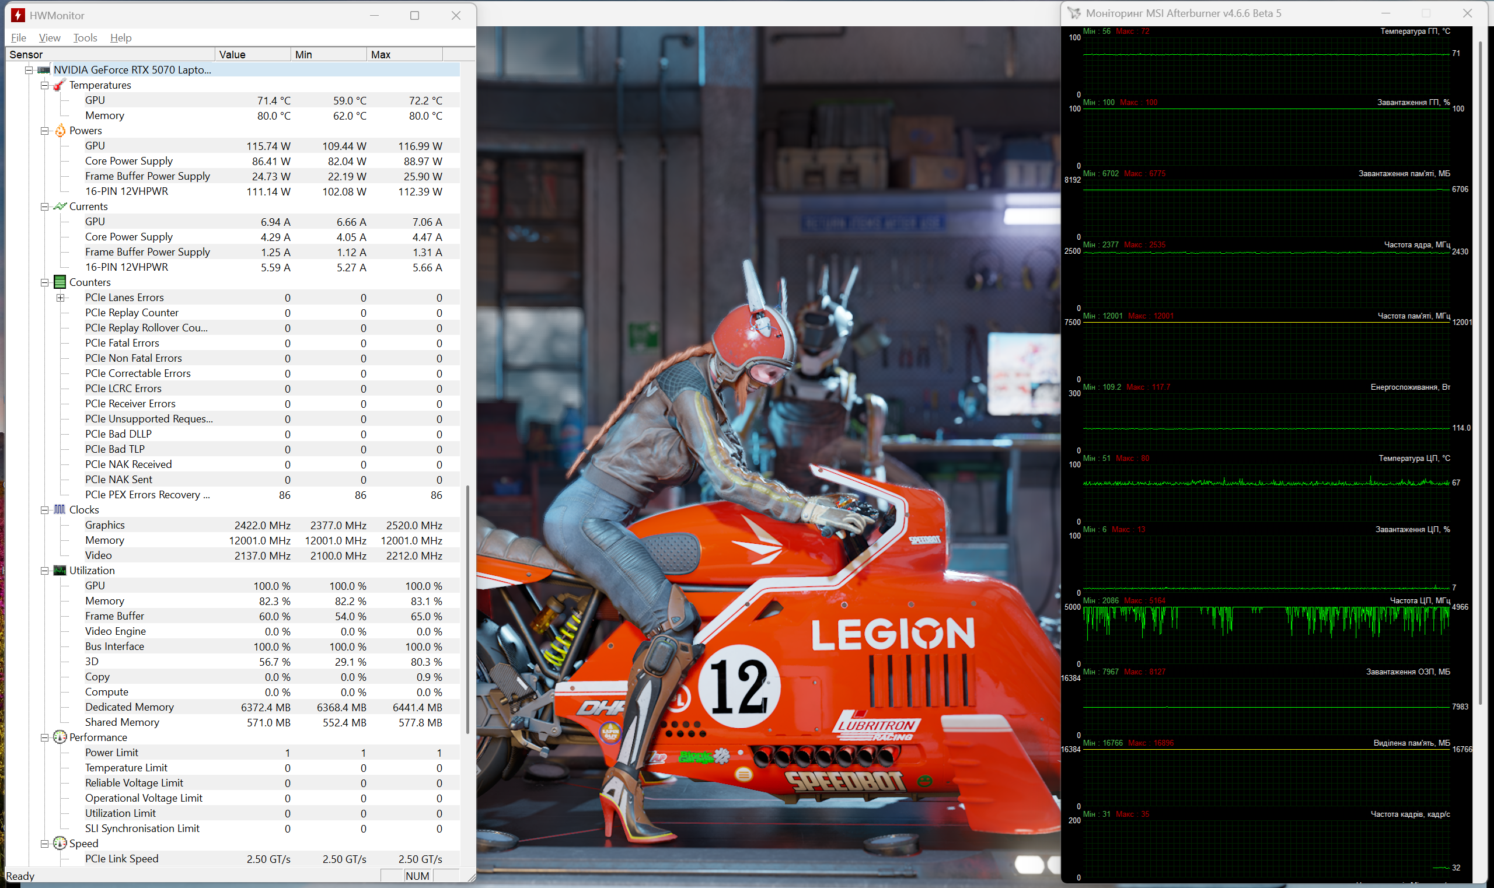This screenshot has height=888, width=1494.
Task: Click the green Counters icon
Action: pyautogui.click(x=60, y=282)
